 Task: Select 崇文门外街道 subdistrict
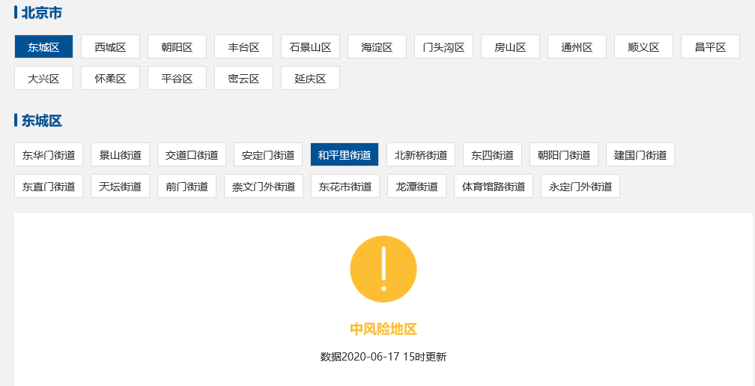coord(264,186)
